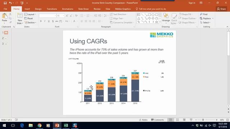This screenshot has height=129, width=230.
Task: Click the zoom out minus button
Action: click(x=196, y=120)
